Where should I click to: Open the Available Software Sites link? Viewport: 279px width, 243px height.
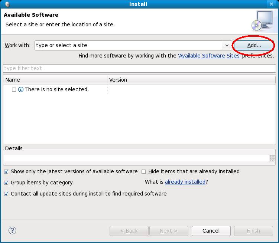pos(209,56)
